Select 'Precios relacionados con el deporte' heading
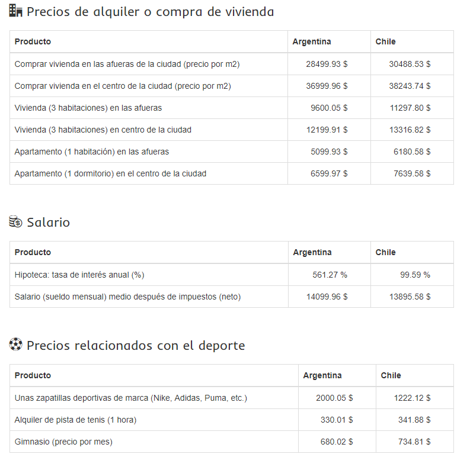 (x=135, y=345)
